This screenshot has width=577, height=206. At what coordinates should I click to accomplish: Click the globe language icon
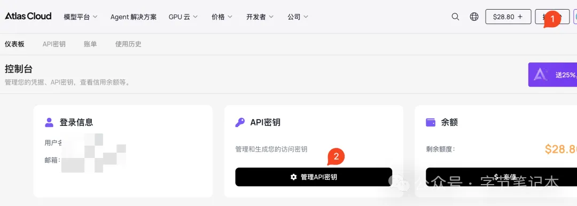(474, 17)
